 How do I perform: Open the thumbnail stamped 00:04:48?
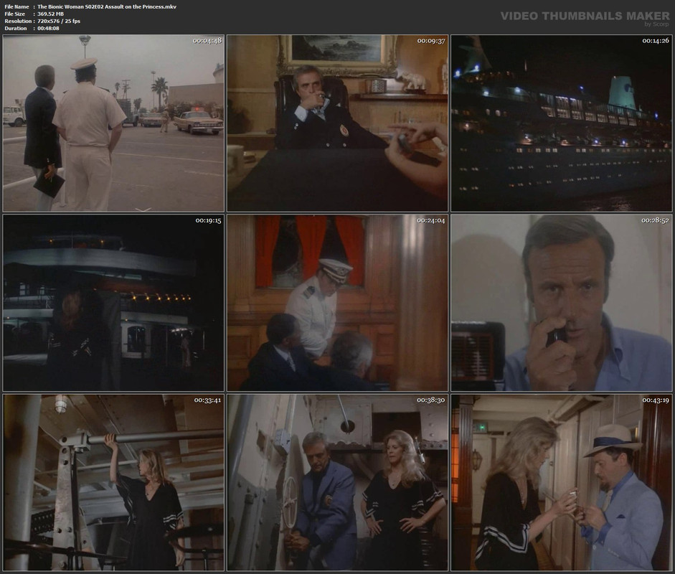(113, 123)
